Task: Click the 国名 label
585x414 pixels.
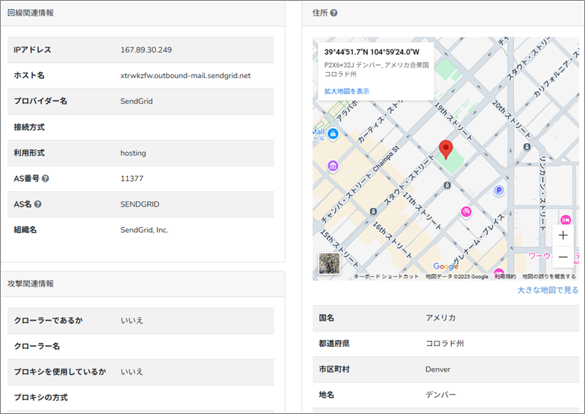Action: [x=326, y=318]
